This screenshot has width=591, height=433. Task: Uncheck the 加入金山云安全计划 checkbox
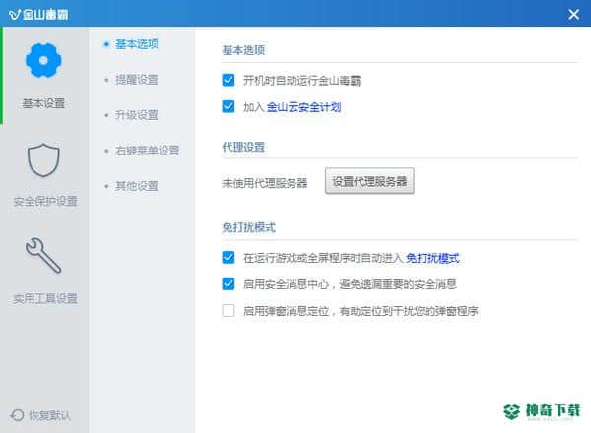tap(229, 106)
